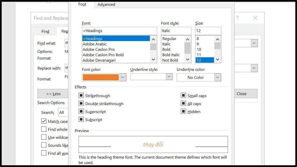Open the Search direction dropdown

[x=63, y=112]
